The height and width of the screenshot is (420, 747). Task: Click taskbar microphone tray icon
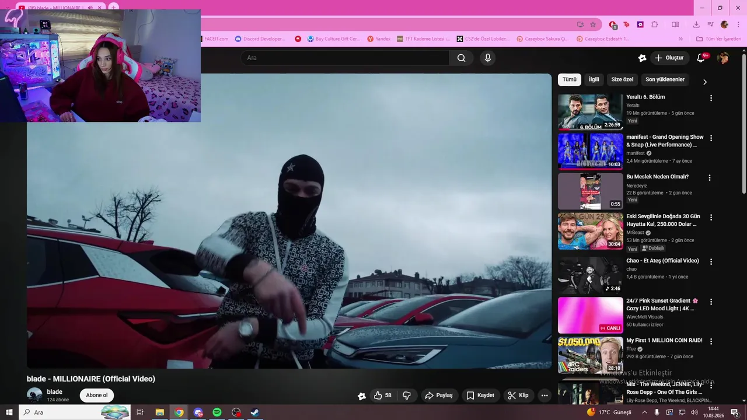click(x=657, y=412)
